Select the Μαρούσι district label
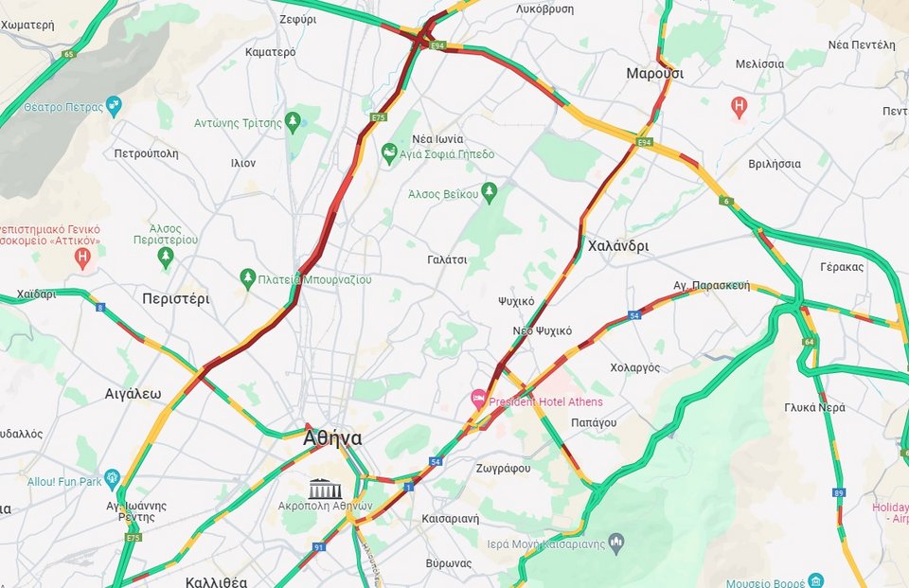 (654, 74)
